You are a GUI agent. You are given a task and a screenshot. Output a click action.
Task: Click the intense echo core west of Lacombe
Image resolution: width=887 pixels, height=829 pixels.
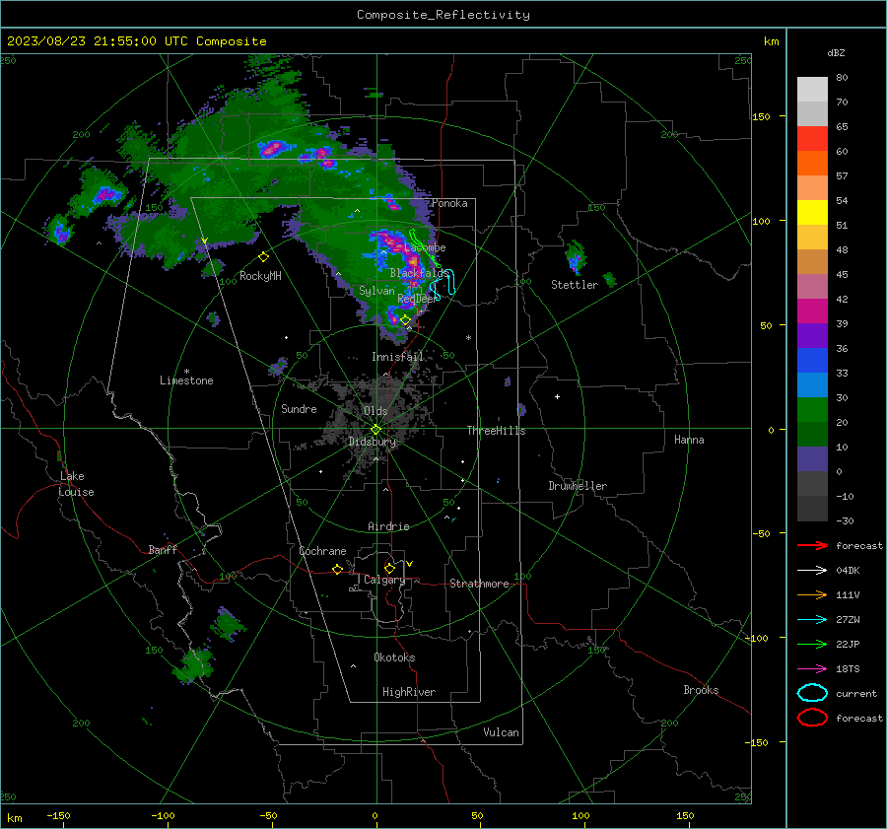click(x=389, y=240)
